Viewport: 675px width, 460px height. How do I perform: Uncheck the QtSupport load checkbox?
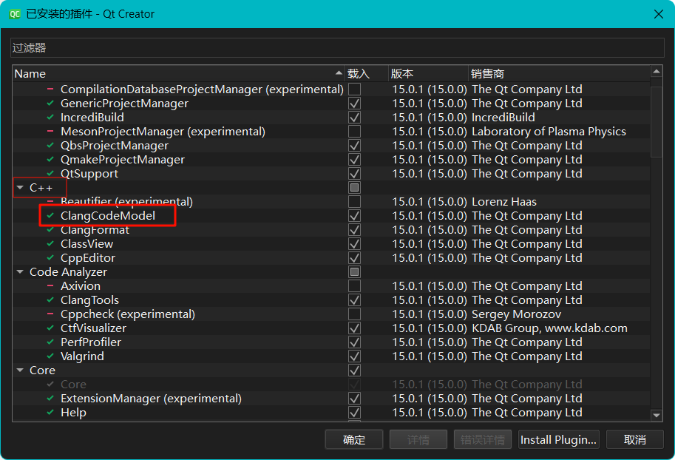(355, 174)
